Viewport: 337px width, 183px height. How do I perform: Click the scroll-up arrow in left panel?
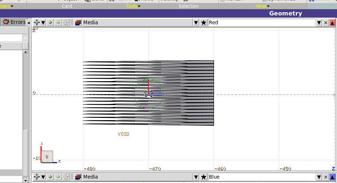pyautogui.click(x=25, y=52)
